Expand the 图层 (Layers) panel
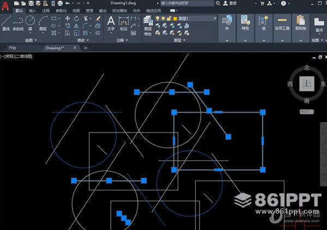 (179, 40)
